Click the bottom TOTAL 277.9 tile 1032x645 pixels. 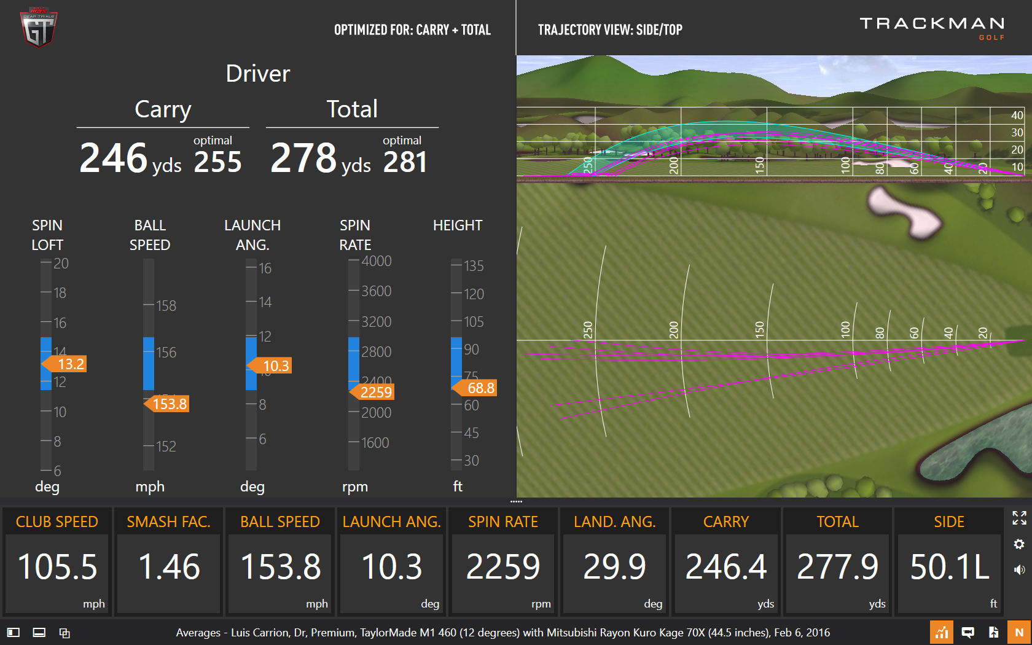pos(838,561)
